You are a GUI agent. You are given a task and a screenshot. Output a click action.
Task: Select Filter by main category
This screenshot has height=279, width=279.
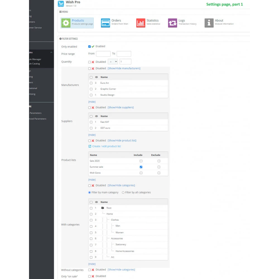(90, 193)
